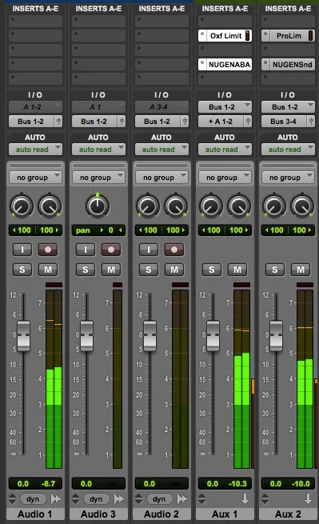Open the ProLim insert on Aux 2
The height and width of the screenshot is (524, 319).
tap(289, 36)
